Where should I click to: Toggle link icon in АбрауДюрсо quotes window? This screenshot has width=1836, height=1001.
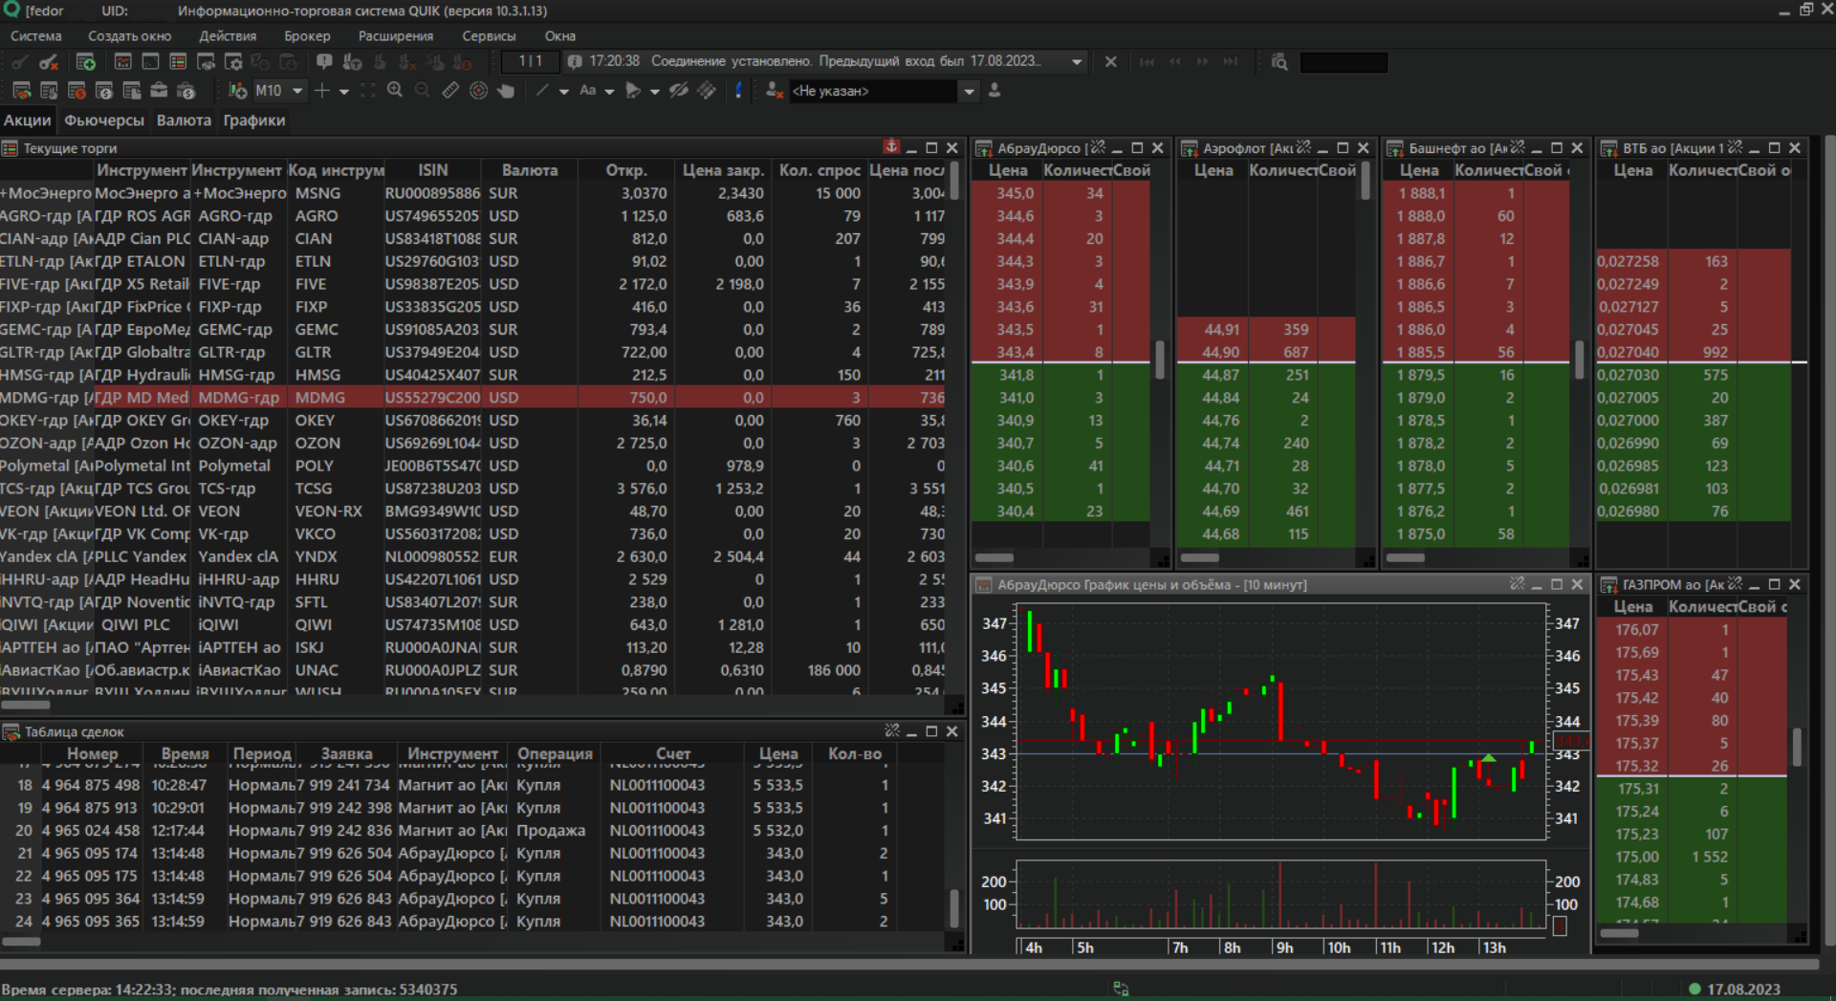coord(1098,147)
